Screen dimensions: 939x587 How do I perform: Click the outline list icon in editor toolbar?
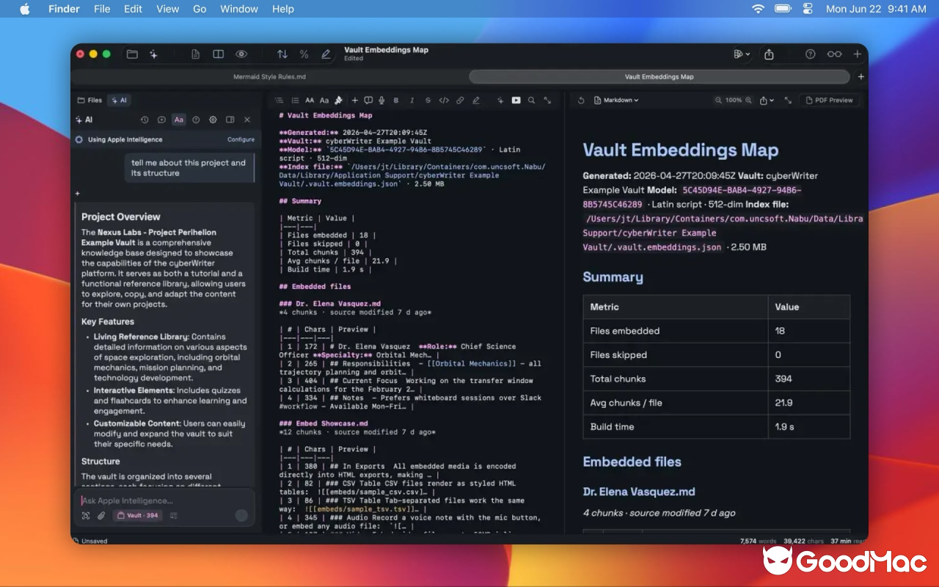[279, 101]
